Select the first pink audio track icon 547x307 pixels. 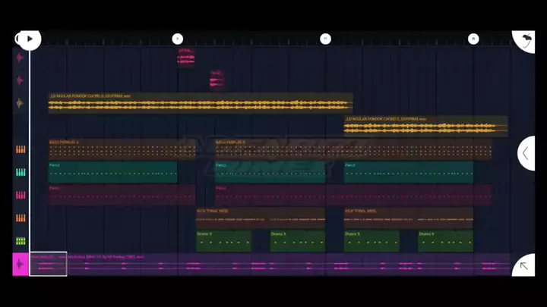(x=21, y=58)
